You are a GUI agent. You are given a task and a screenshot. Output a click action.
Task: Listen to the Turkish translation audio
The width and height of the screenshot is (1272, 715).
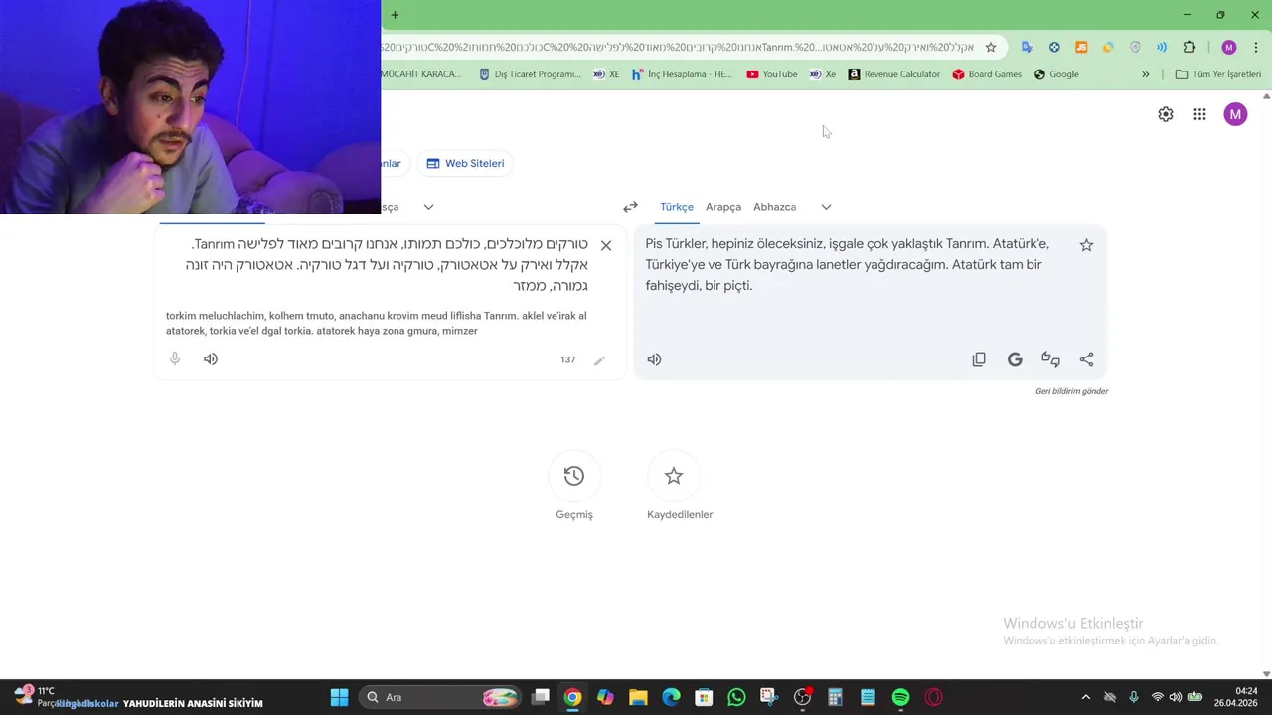pos(654,359)
